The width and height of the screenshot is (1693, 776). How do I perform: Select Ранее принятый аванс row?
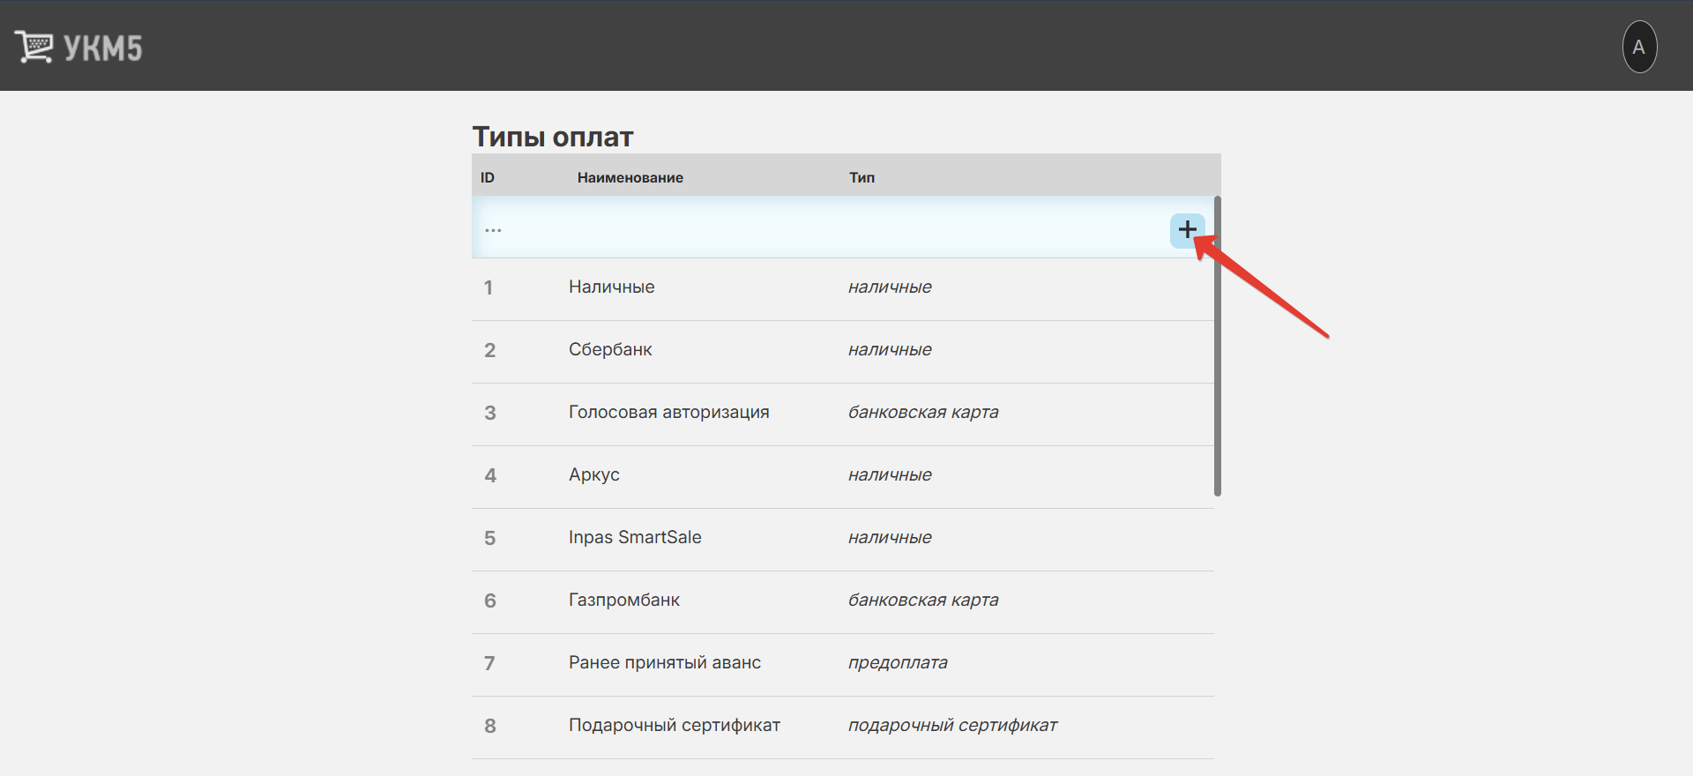[664, 663]
